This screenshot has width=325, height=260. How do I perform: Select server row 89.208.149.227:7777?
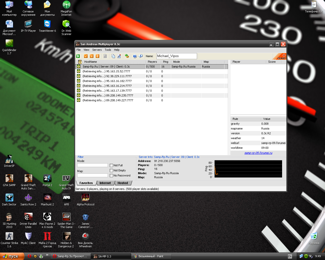pyautogui.click(x=152, y=100)
